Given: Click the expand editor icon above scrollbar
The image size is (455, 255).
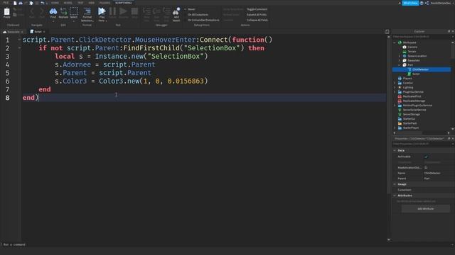Looking at the screenshot, I should coord(387,31).
